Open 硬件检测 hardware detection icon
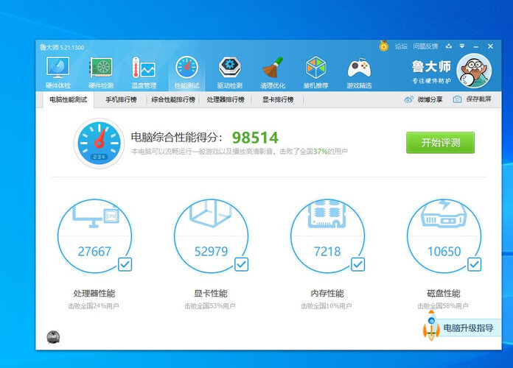513x368 pixels. pyautogui.click(x=101, y=68)
